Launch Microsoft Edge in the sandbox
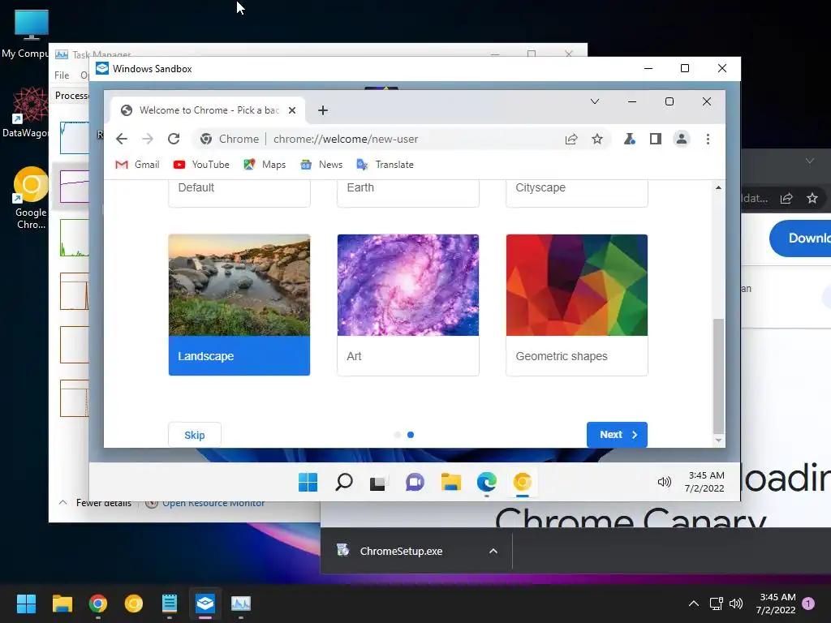 pos(487,482)
